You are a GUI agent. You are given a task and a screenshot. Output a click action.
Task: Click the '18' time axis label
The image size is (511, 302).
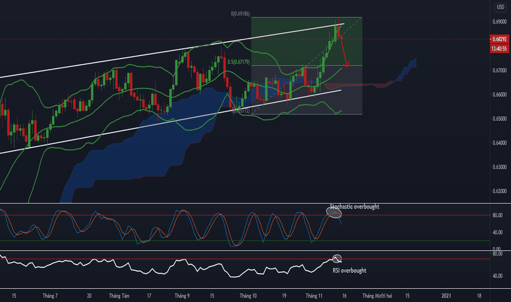[x=479, y=296]
